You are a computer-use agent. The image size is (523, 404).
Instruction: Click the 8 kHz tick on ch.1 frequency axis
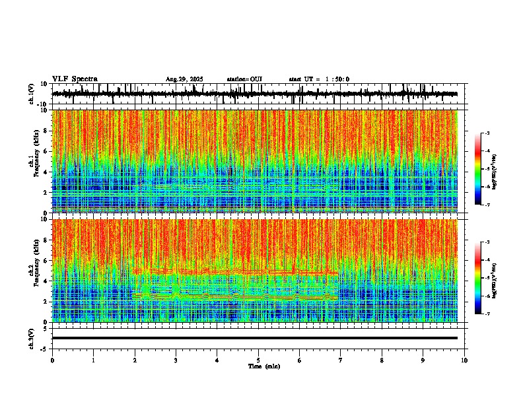46,131
